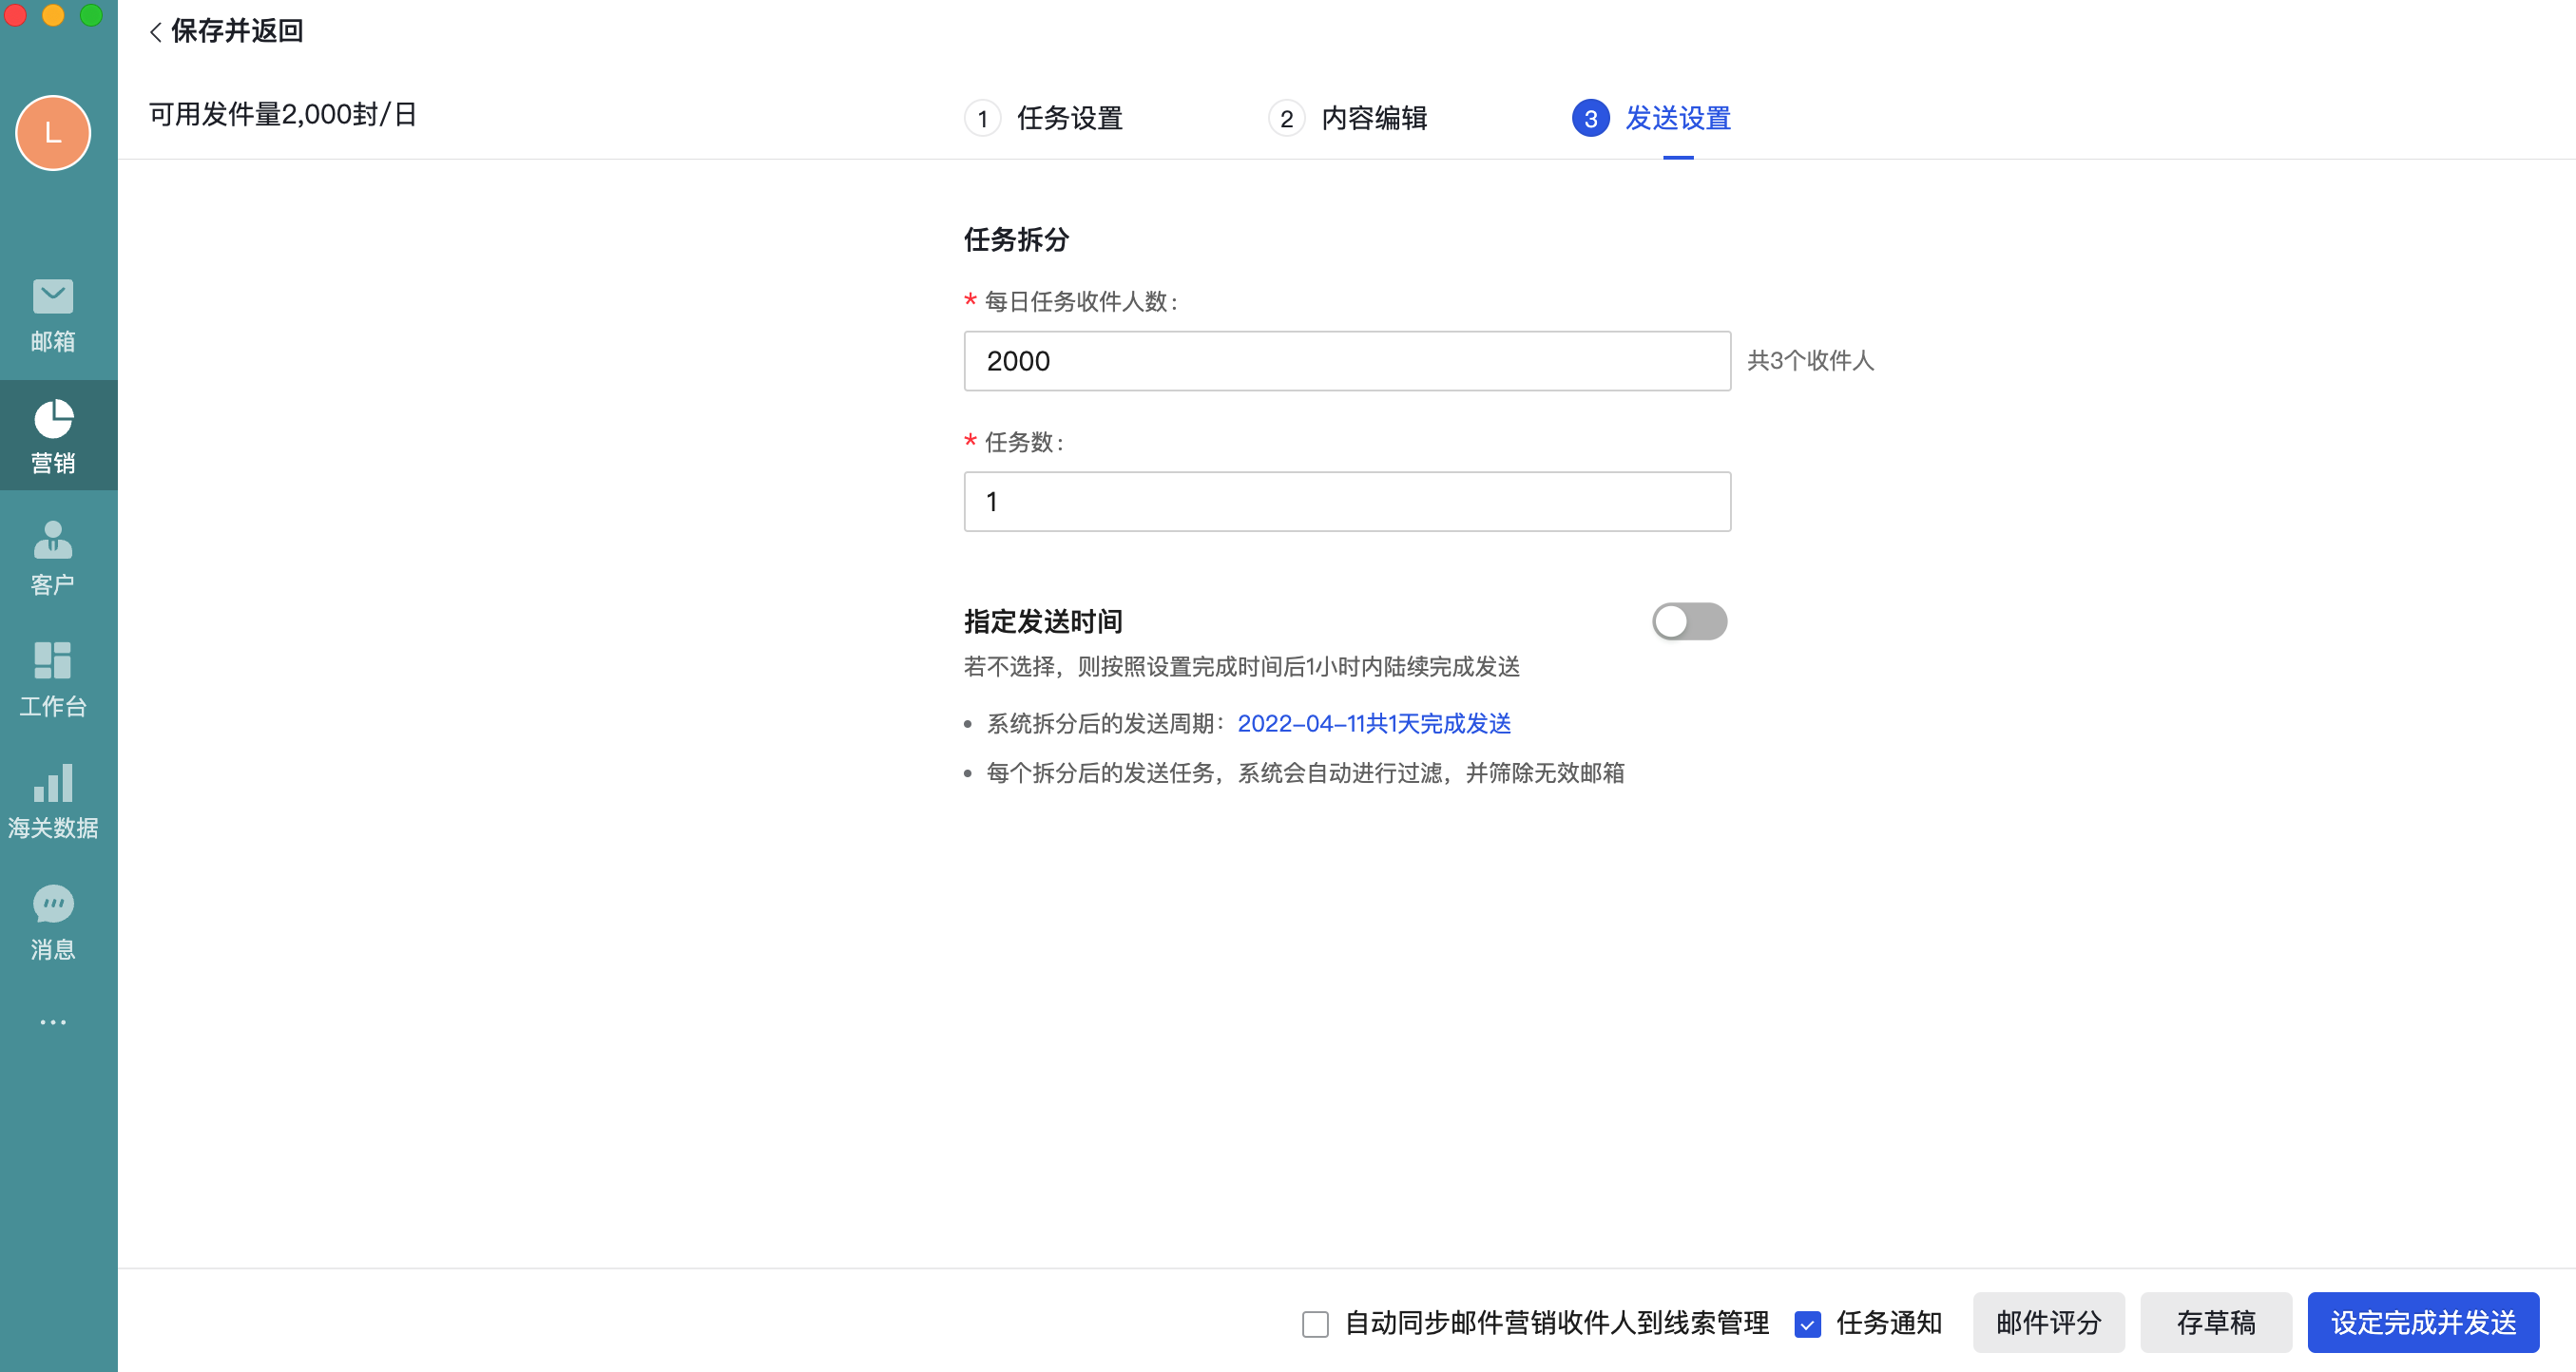Click the 设定完成并发送 send button
The height and width of the screenshot is (1372, 2576).
pos(2423,1322)
